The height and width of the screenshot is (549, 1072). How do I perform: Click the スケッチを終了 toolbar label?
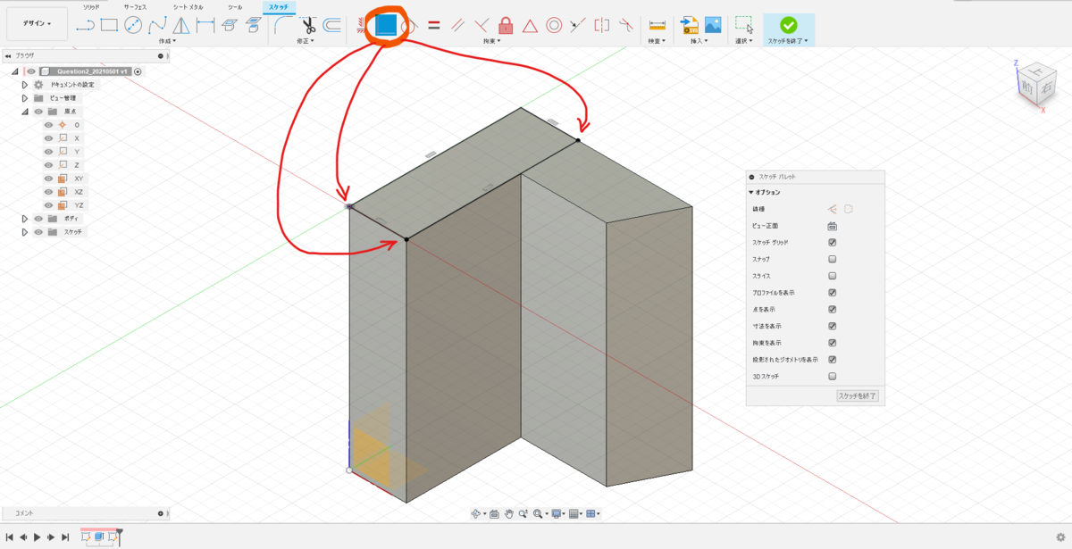pos(787,41)
